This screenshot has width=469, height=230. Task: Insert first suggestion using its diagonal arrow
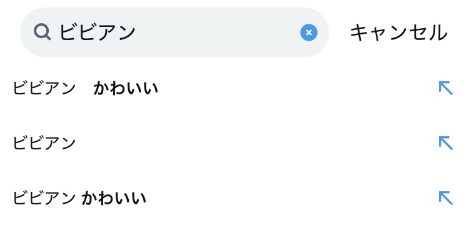tap(446, 88)
